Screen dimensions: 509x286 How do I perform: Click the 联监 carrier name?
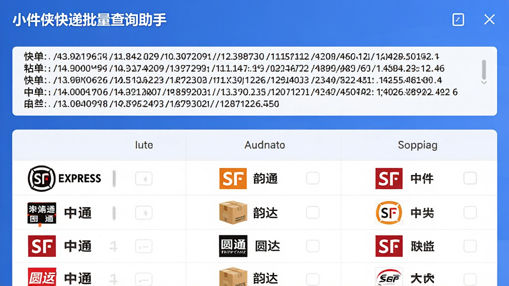pos(422,246)
